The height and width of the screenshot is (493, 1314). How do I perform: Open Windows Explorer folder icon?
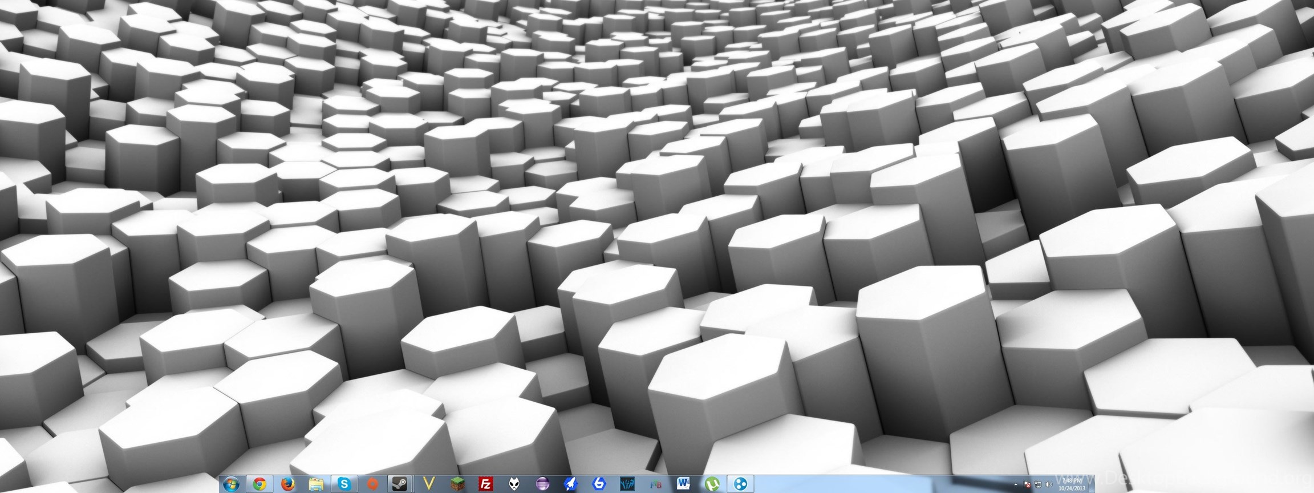(316, 484)
